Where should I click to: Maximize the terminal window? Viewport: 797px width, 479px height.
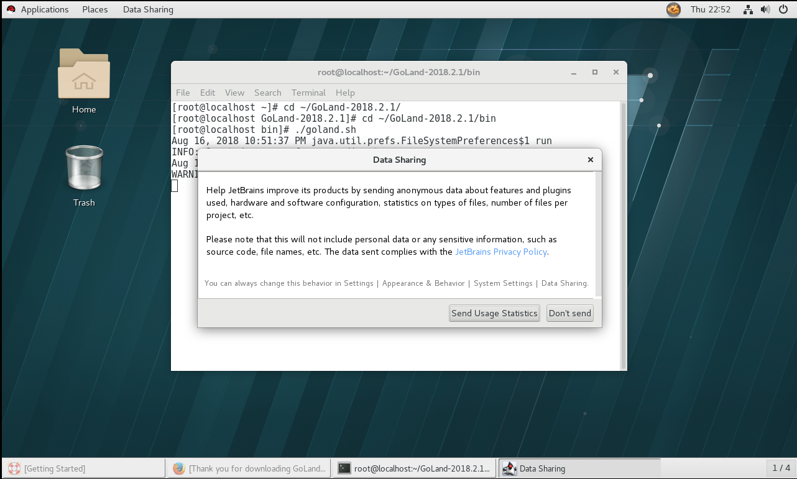(595, 72)
